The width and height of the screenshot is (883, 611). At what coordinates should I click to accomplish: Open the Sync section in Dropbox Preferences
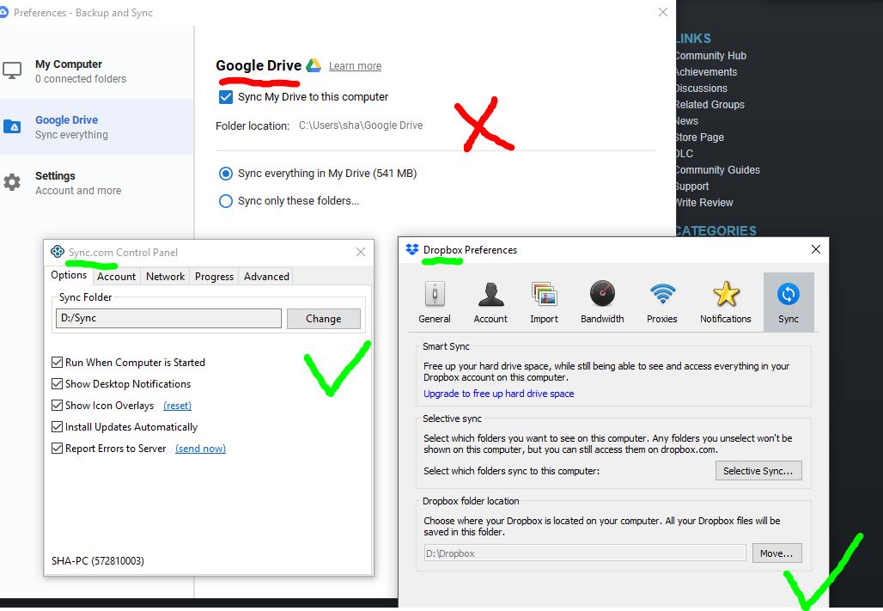[788, 301]
